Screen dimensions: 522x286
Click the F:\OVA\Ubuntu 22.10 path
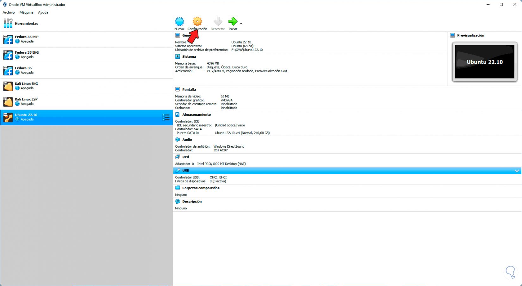coord(247,50)
